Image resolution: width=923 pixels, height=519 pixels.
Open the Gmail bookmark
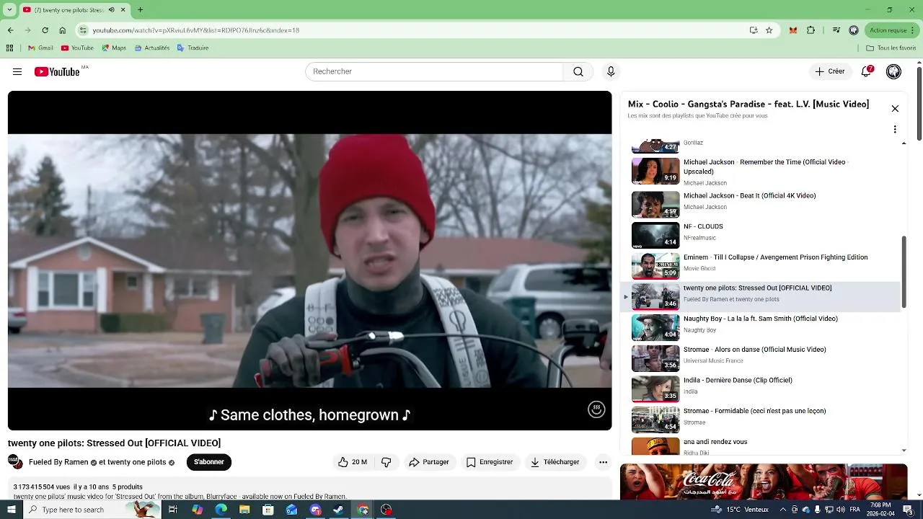coord(40,48)
